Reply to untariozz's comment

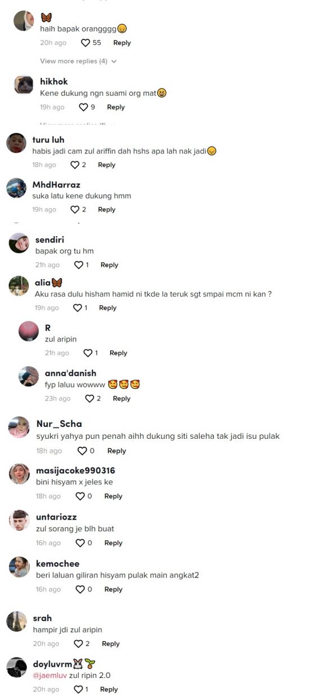tap(113, 543)
